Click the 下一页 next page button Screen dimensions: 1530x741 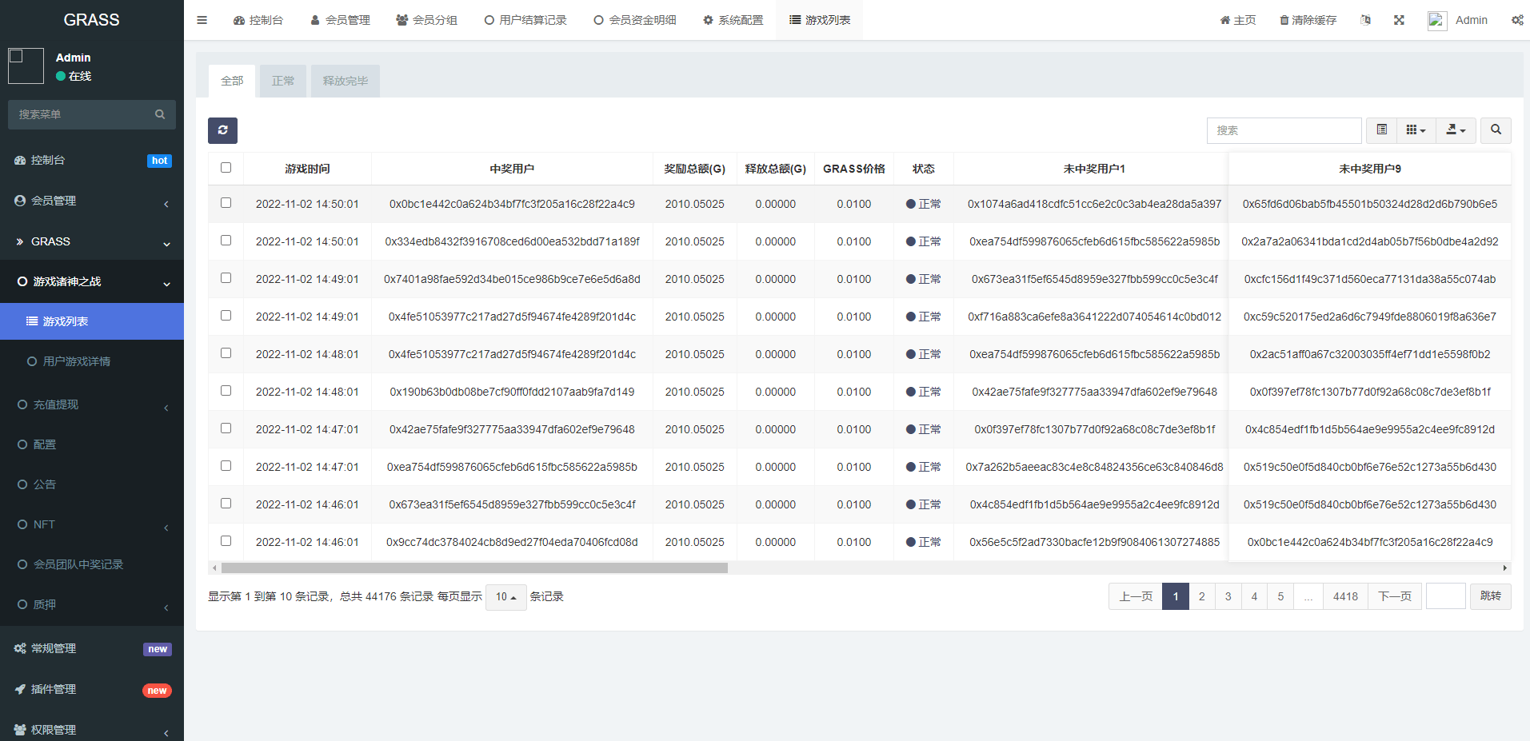click(x=1395, y=596)
